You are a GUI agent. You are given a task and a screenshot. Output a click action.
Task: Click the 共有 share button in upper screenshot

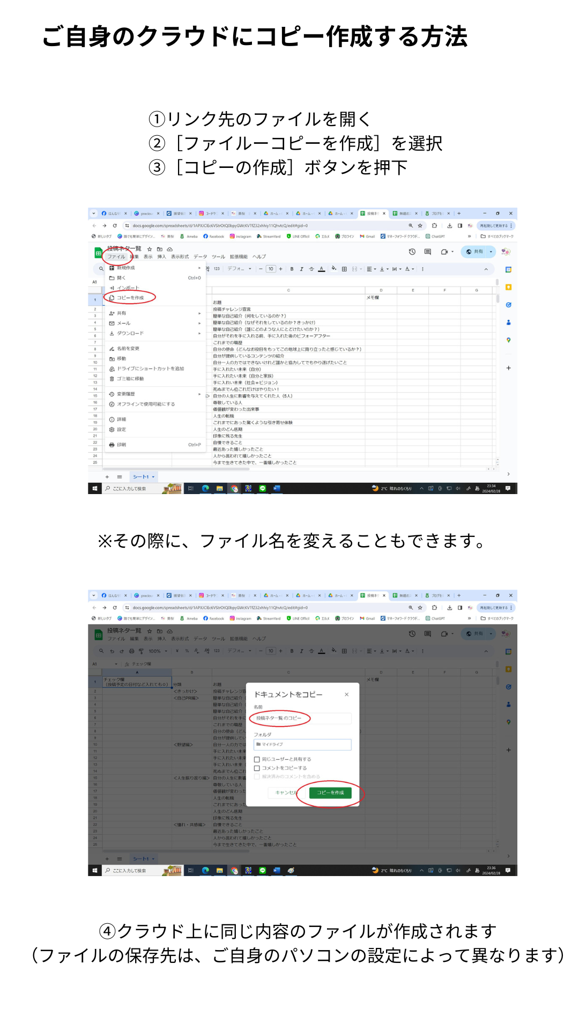click(x=474, y=252)
